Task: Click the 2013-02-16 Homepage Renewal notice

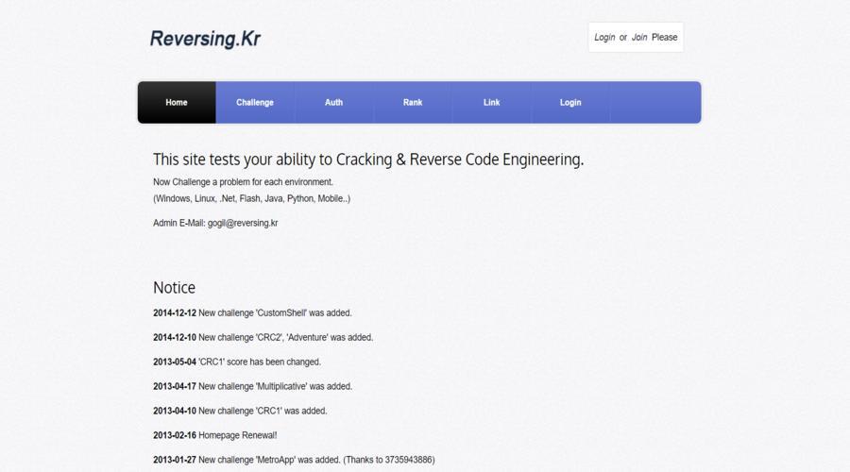Action: (215, 435)
